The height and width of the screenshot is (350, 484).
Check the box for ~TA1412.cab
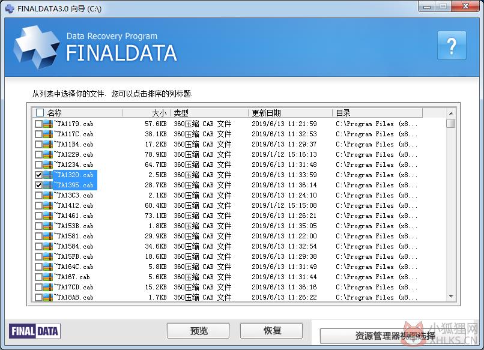[x=38, y=205]
